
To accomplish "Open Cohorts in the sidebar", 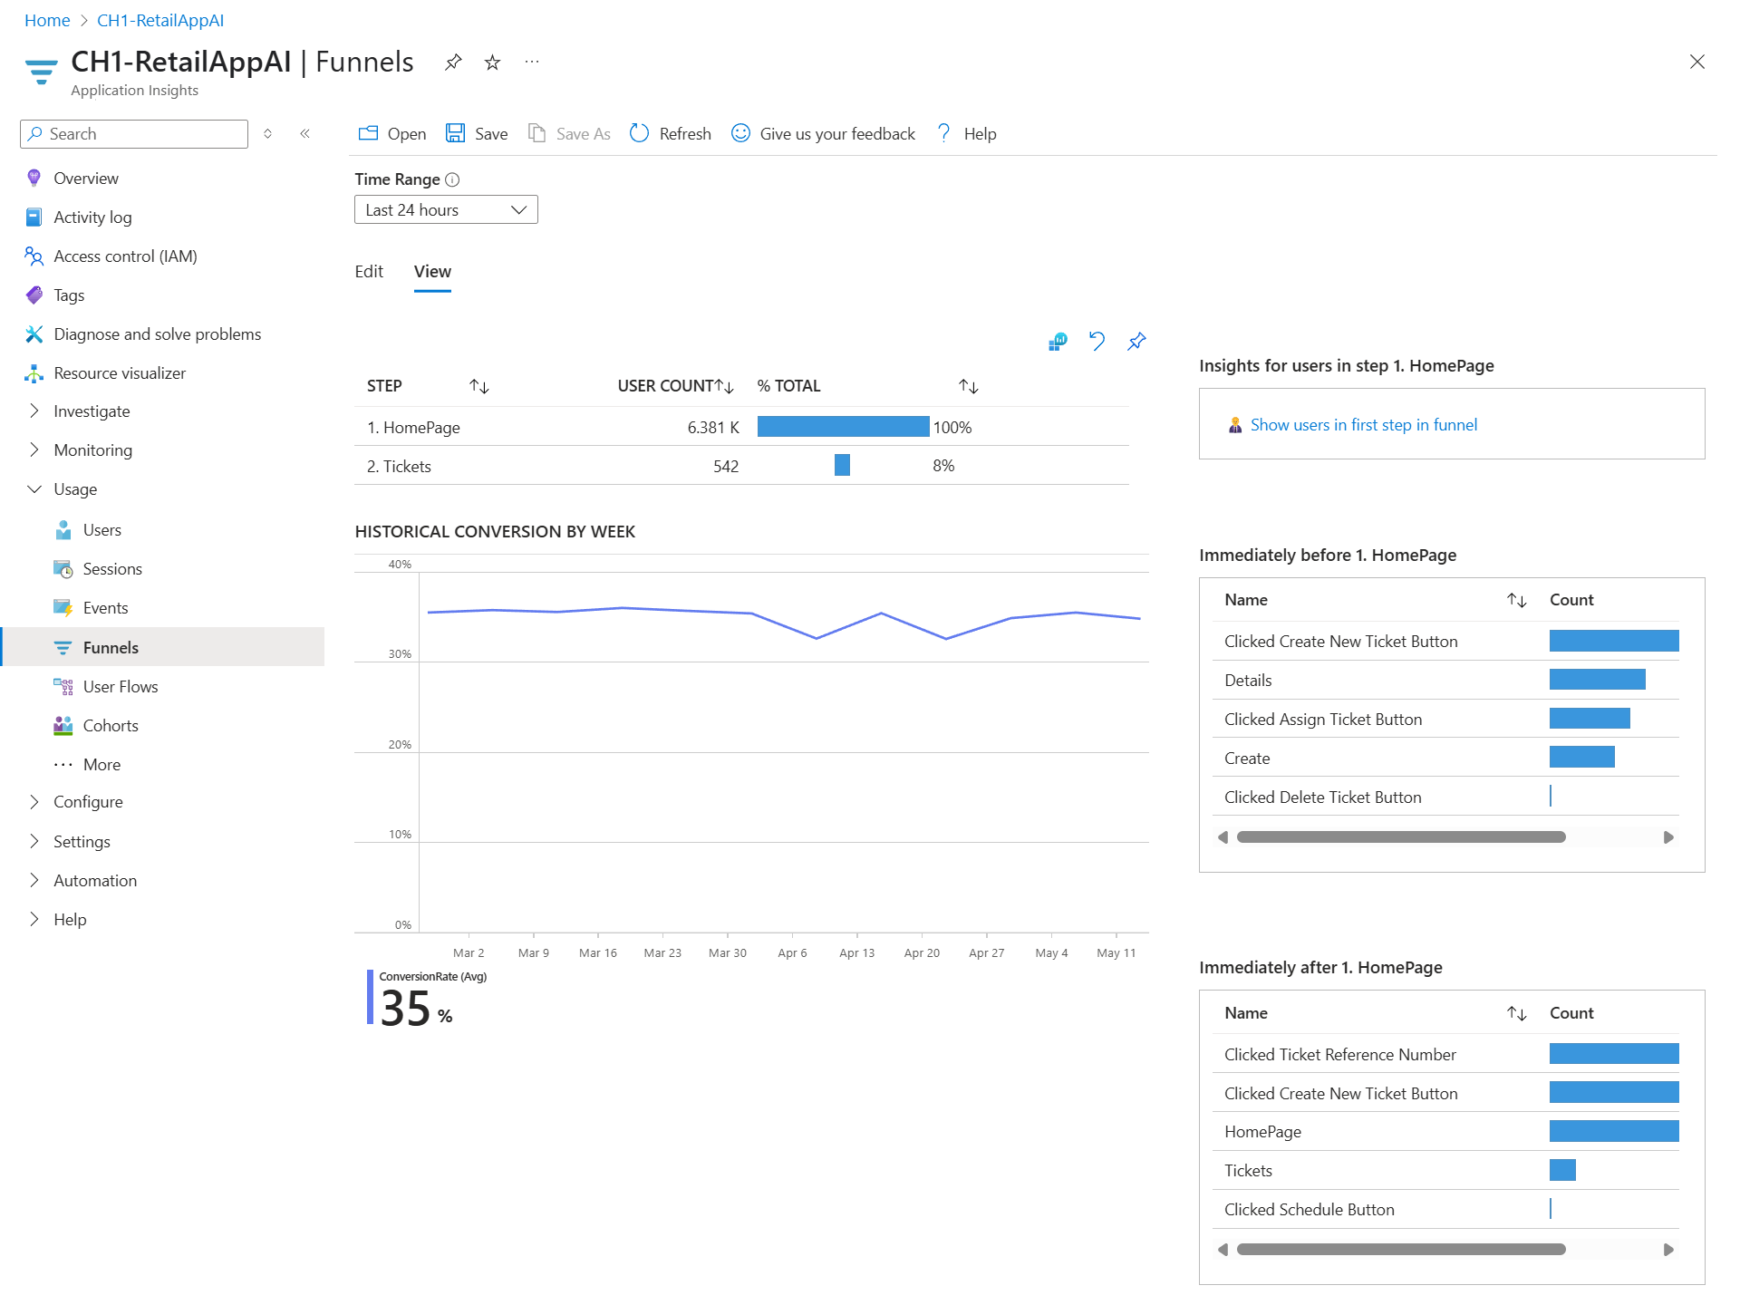I will pyautogui.click(x=111, y=725).
